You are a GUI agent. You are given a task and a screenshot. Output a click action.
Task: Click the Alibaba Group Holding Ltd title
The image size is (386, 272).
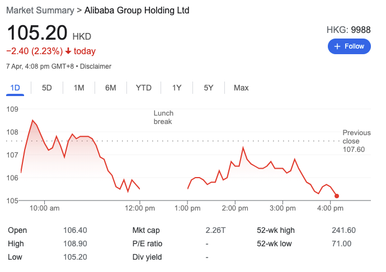(x=136, y=11)
